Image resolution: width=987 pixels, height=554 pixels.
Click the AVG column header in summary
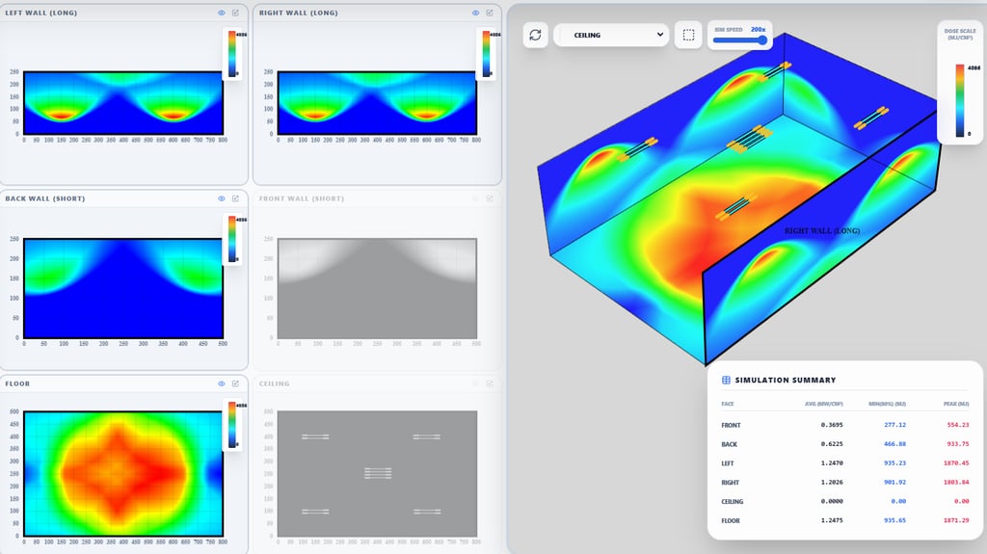click(x=823, y=404)
